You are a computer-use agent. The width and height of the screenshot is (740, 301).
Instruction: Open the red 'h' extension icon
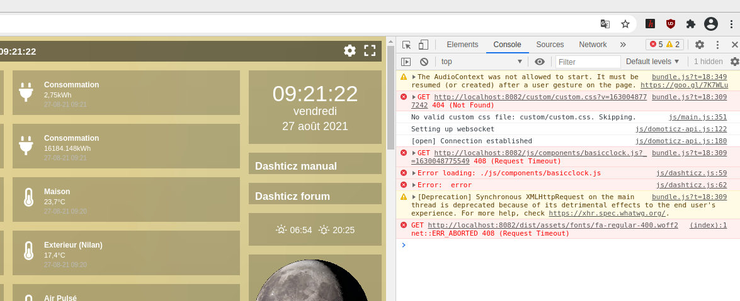pos(651,23)
